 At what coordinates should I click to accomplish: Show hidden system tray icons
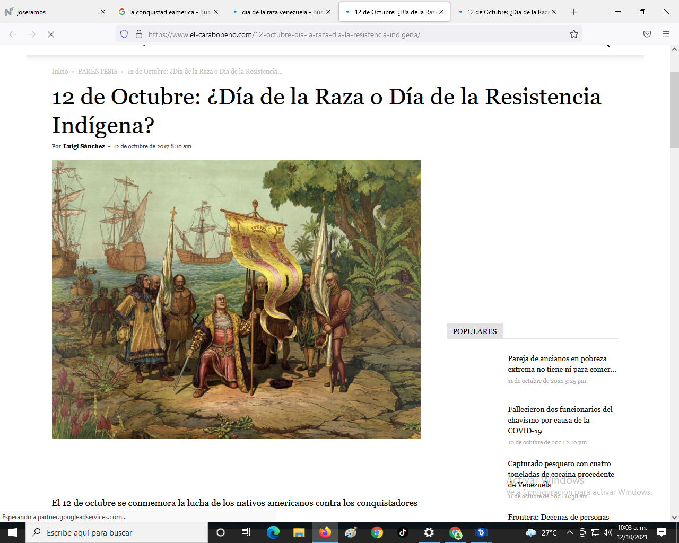point(570,532)
